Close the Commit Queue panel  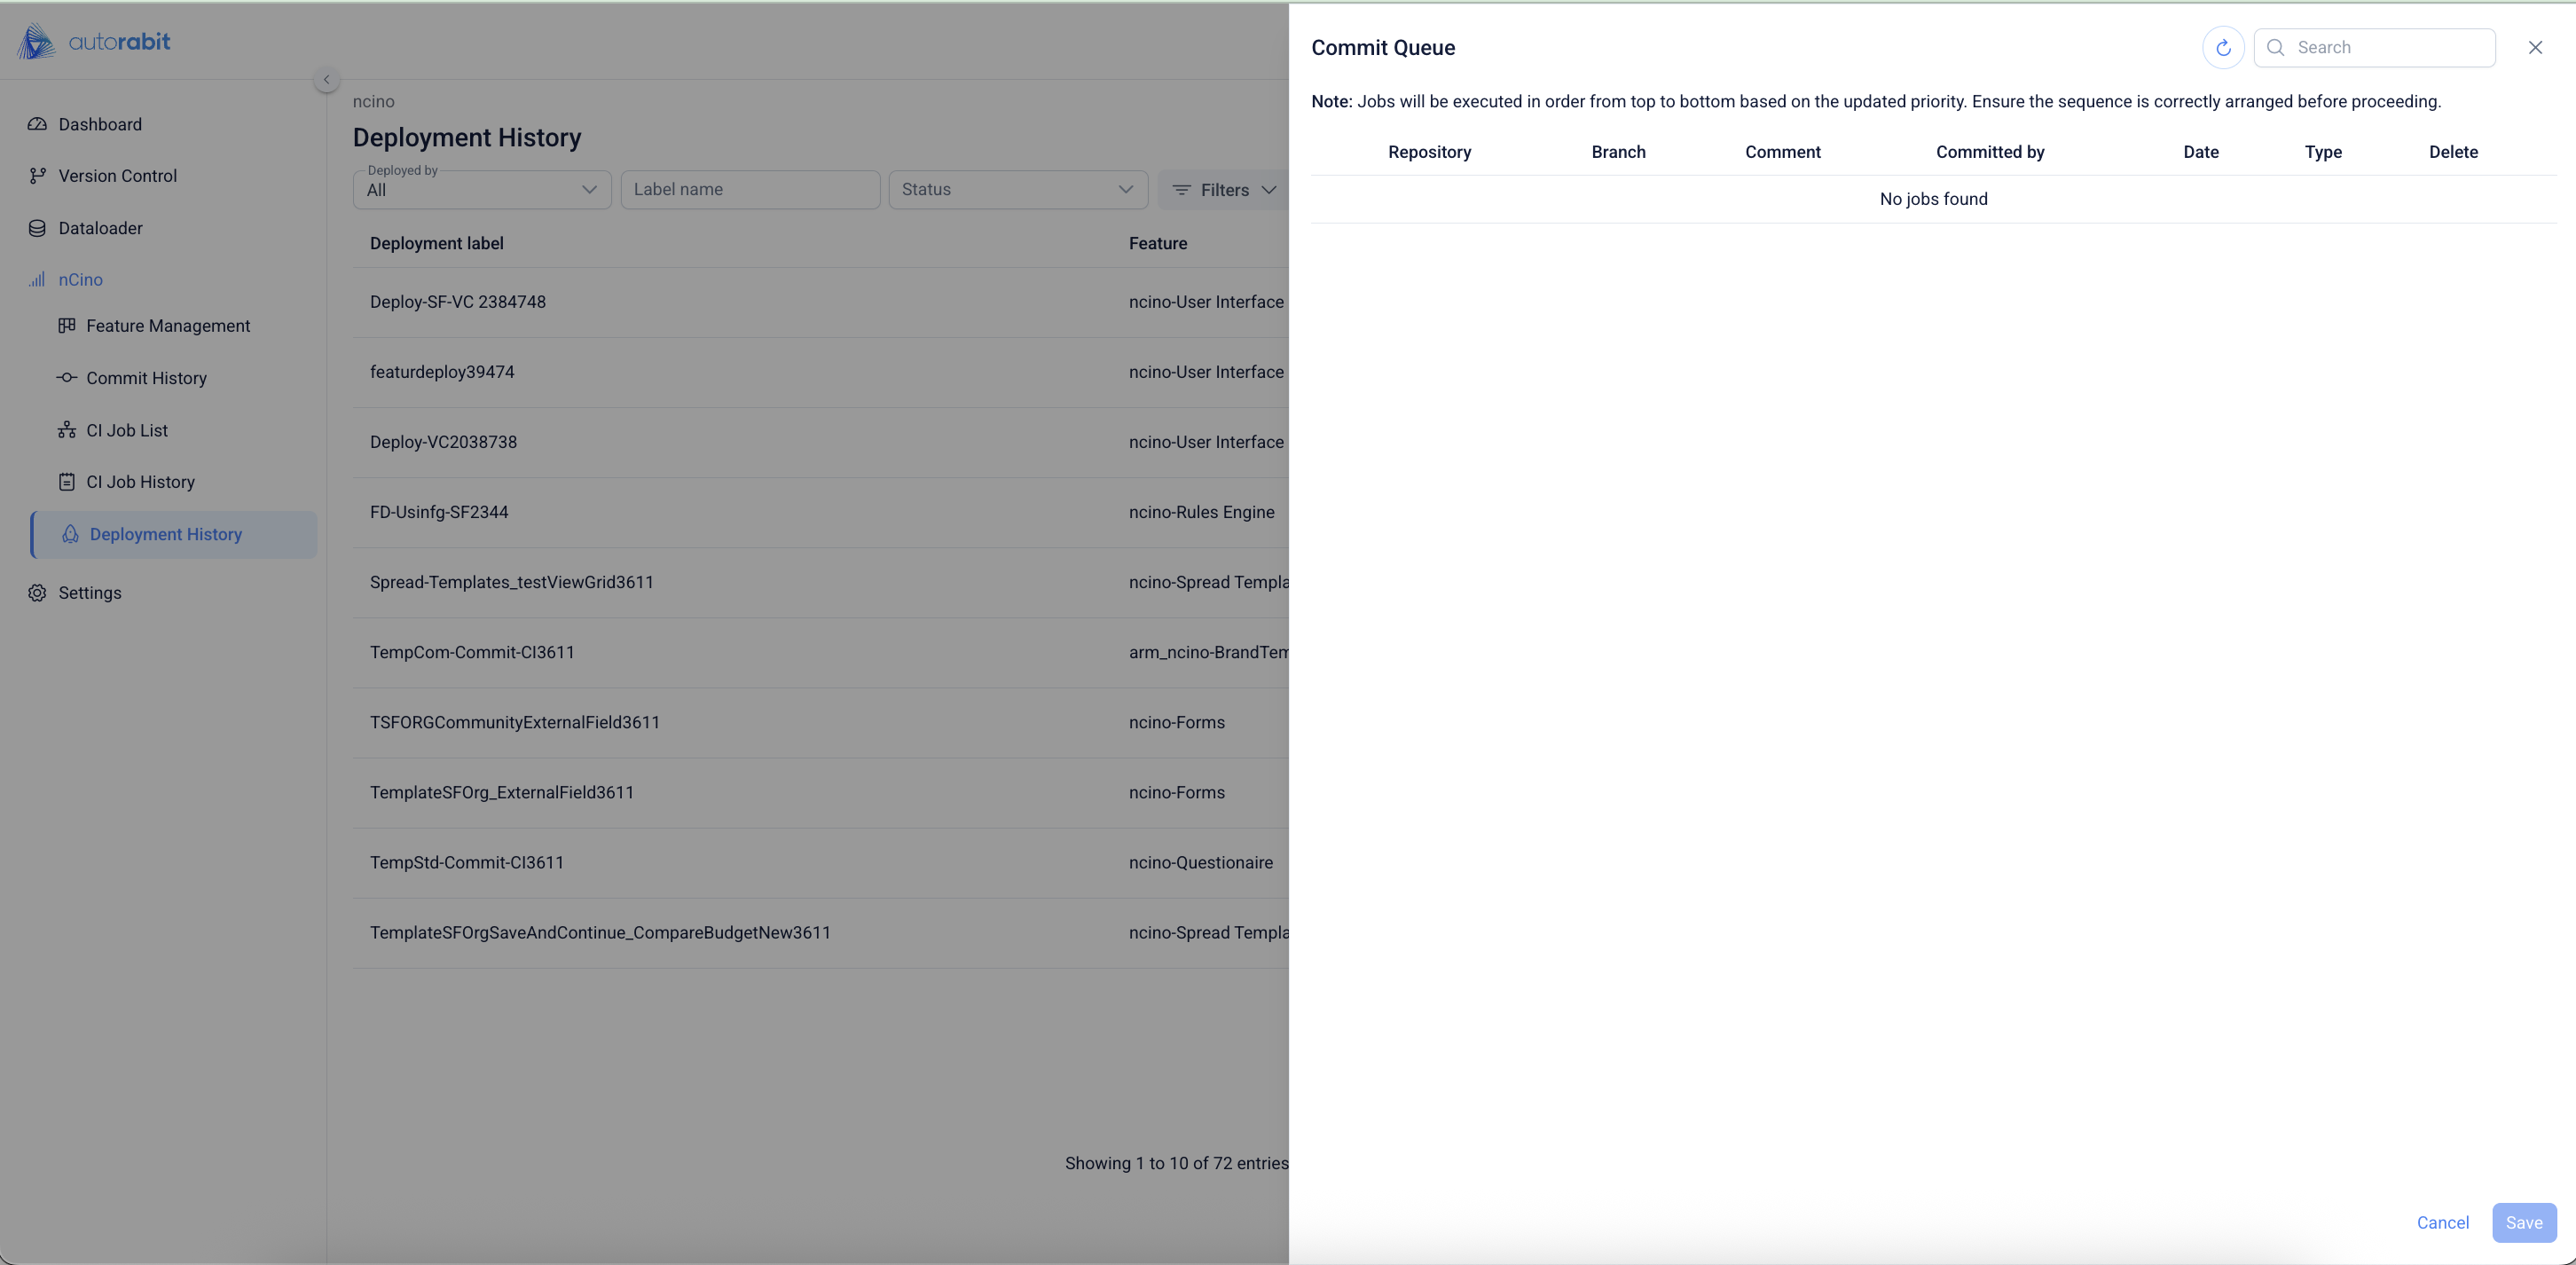tap(2535, 47)
